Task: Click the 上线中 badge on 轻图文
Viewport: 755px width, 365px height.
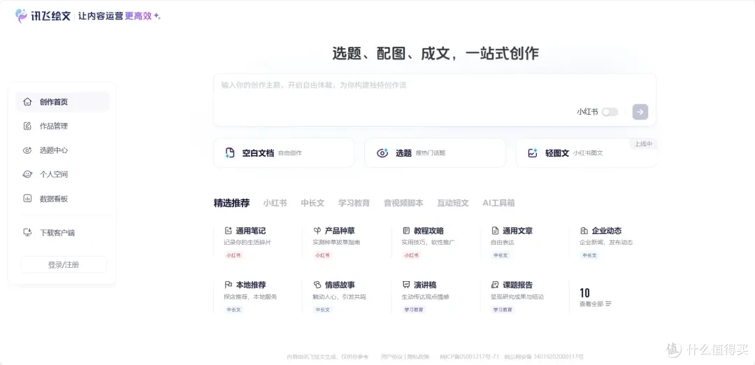Action: click(x=643, y=143)
